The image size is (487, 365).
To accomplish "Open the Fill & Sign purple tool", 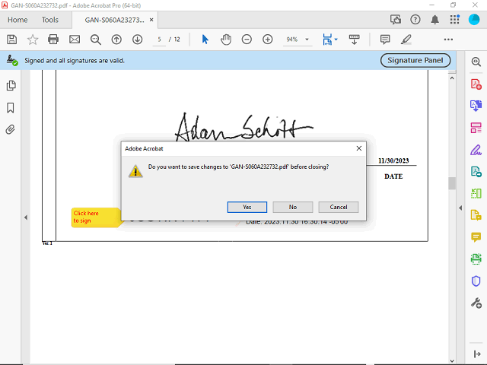I will pyautogui.click(x=476, y=150).
